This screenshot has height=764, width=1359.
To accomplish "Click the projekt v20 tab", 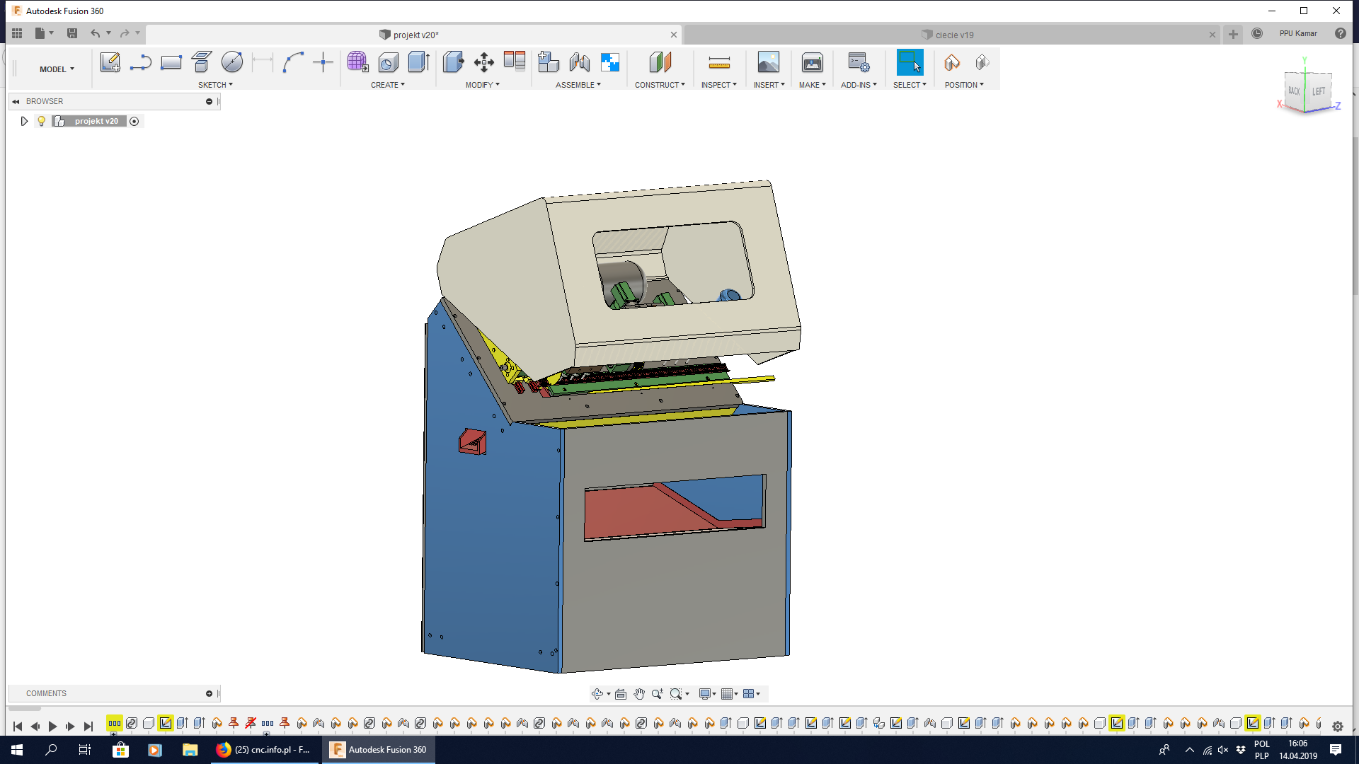I will (414, 35).
